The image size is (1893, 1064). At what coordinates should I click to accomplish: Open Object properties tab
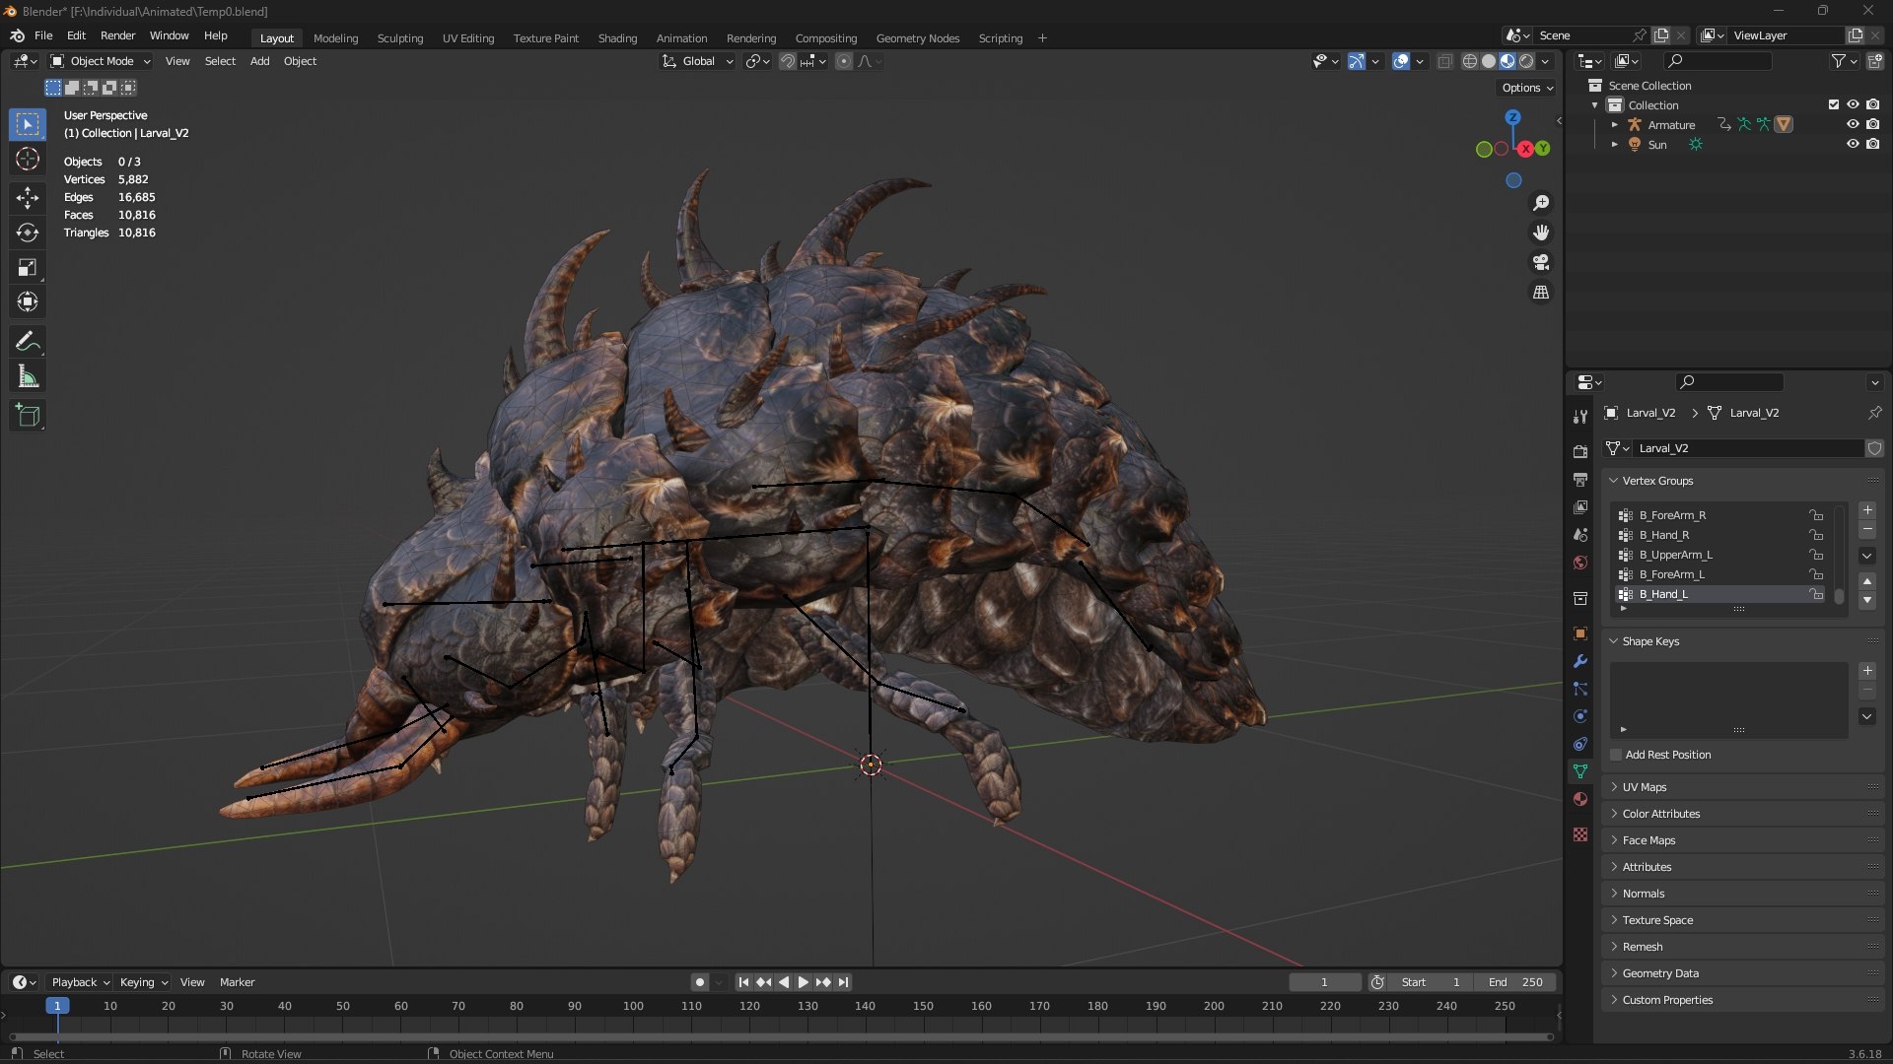(x=1580, y=633)
